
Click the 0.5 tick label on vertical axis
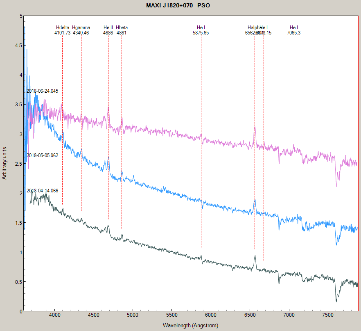point(19,282)
